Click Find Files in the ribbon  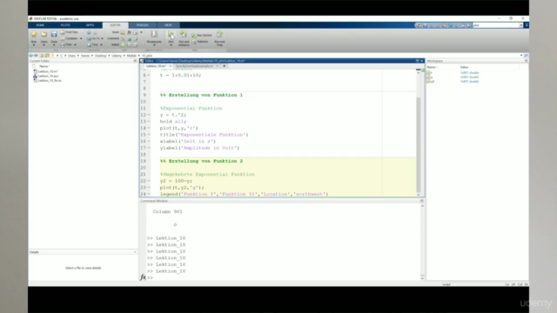click(x=70, y=32)
